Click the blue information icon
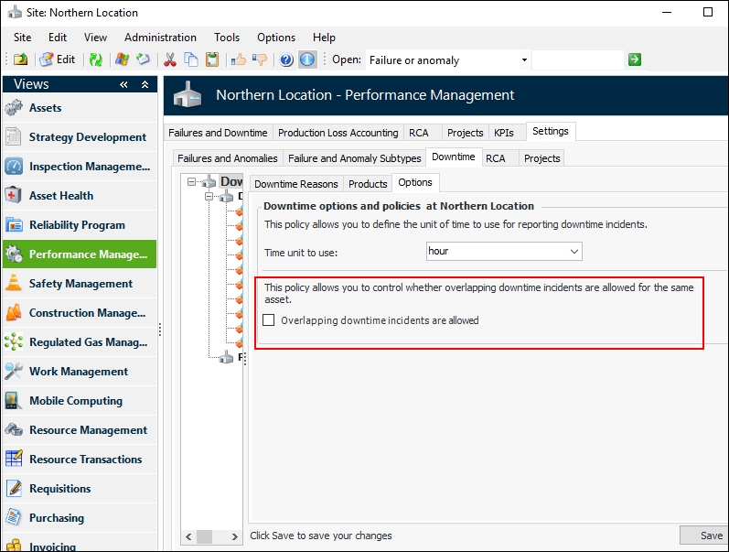The height and width of the screenshot is (552, 729). pos(307,60)
